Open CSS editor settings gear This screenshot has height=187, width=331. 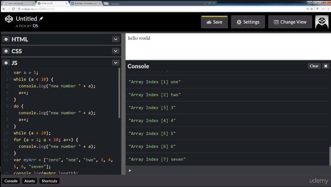tap(6, 51)
